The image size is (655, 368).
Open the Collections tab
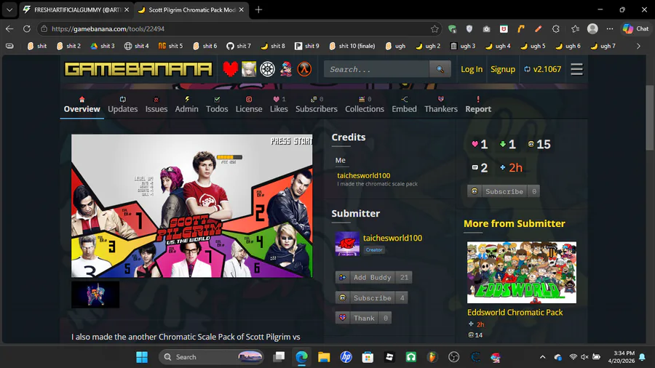click(365, 105)
